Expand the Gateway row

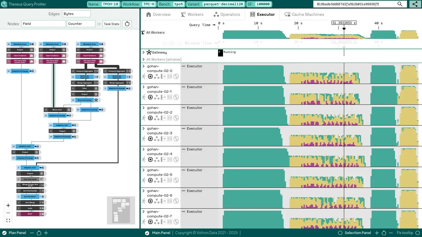[143, 52]
